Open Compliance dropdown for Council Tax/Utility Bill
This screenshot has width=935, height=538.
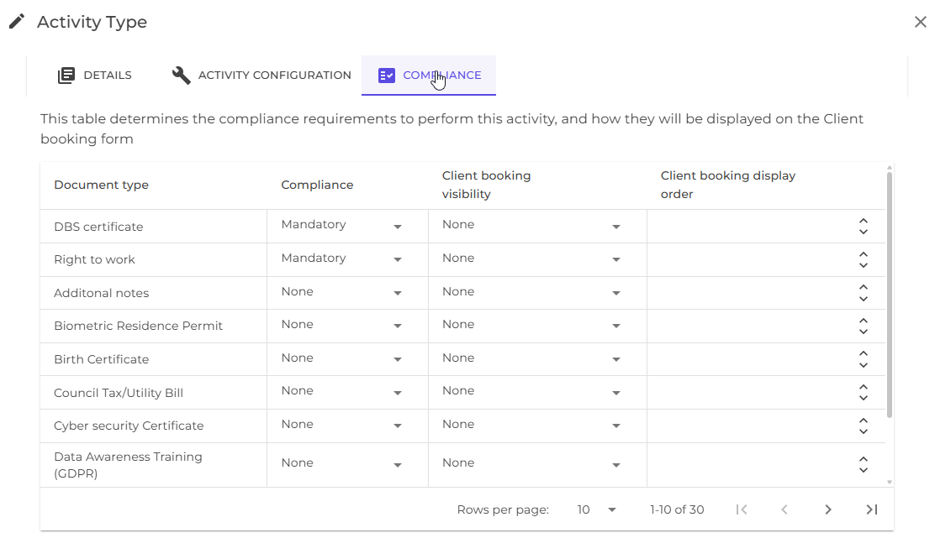(x=341, y=392)
